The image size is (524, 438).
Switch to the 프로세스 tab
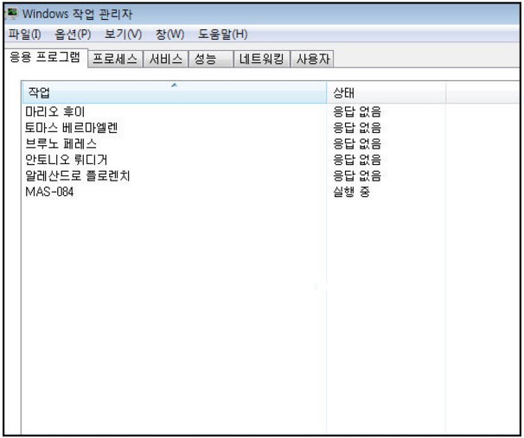[115, 59]
